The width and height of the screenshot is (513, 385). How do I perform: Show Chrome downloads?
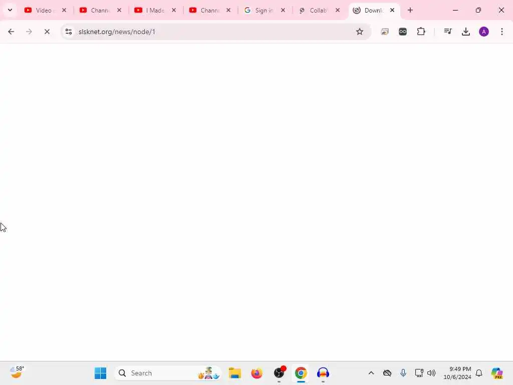pos(465,32)
